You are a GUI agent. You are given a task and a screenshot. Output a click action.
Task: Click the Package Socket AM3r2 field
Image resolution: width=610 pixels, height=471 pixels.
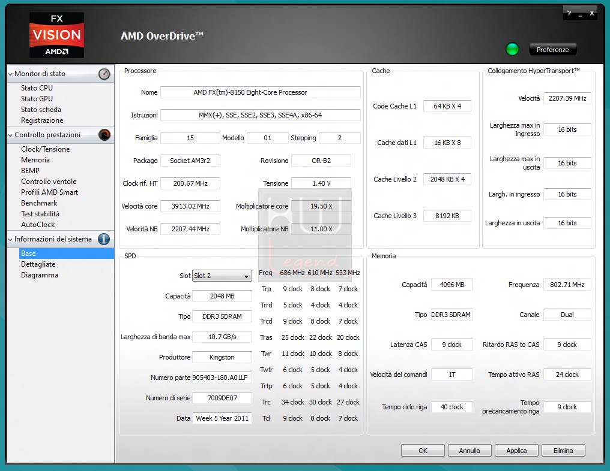[190, 161]
